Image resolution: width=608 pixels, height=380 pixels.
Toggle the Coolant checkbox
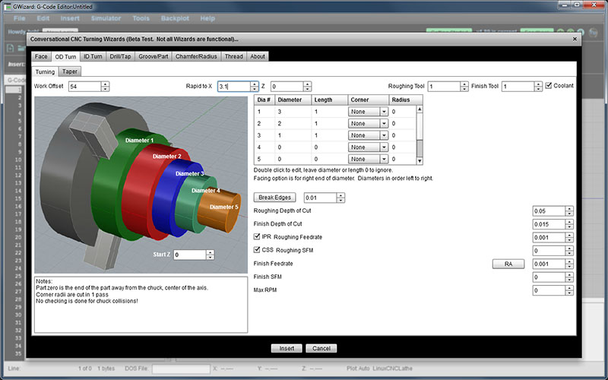click(x=548, y=86)
